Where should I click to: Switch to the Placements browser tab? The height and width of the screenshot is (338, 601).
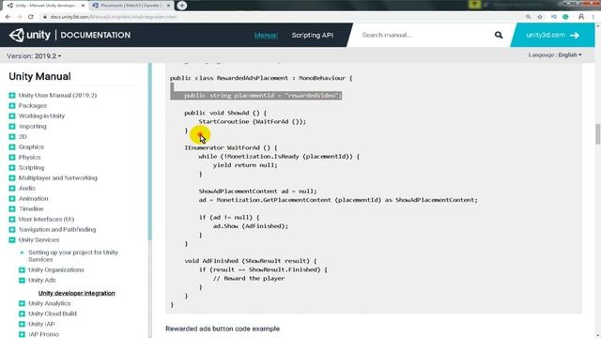pos(132,6)
